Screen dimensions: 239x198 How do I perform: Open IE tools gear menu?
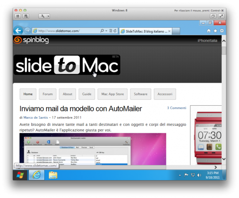(222, 31)
